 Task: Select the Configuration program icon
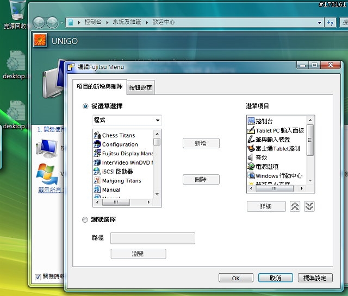(x=97, y=144)
